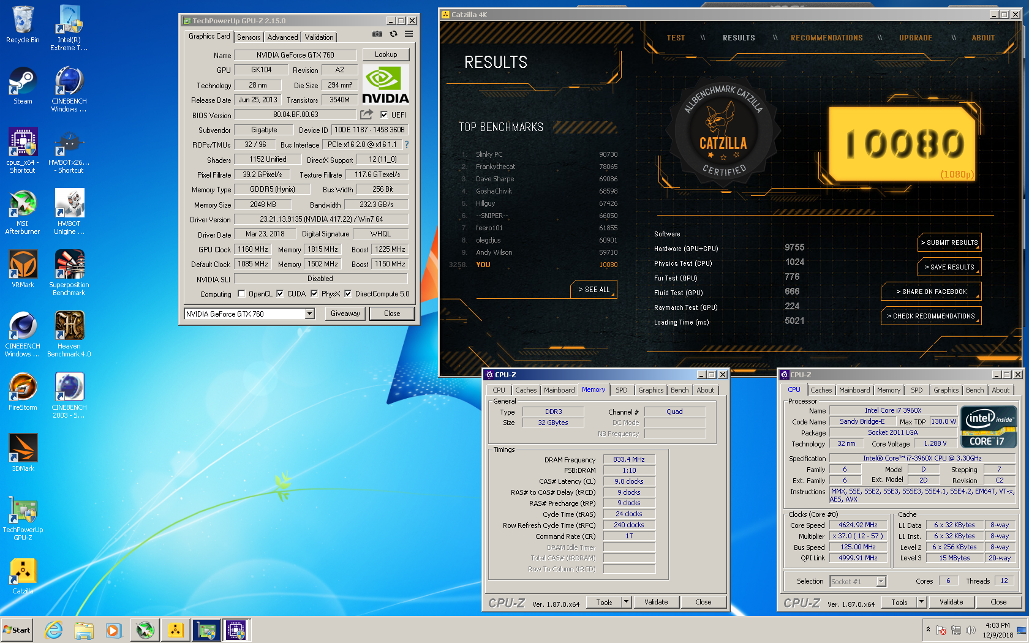Screen dimensions: 1029x643
Task: Launch 3DMark desktop icon
Action: (23, 453)
